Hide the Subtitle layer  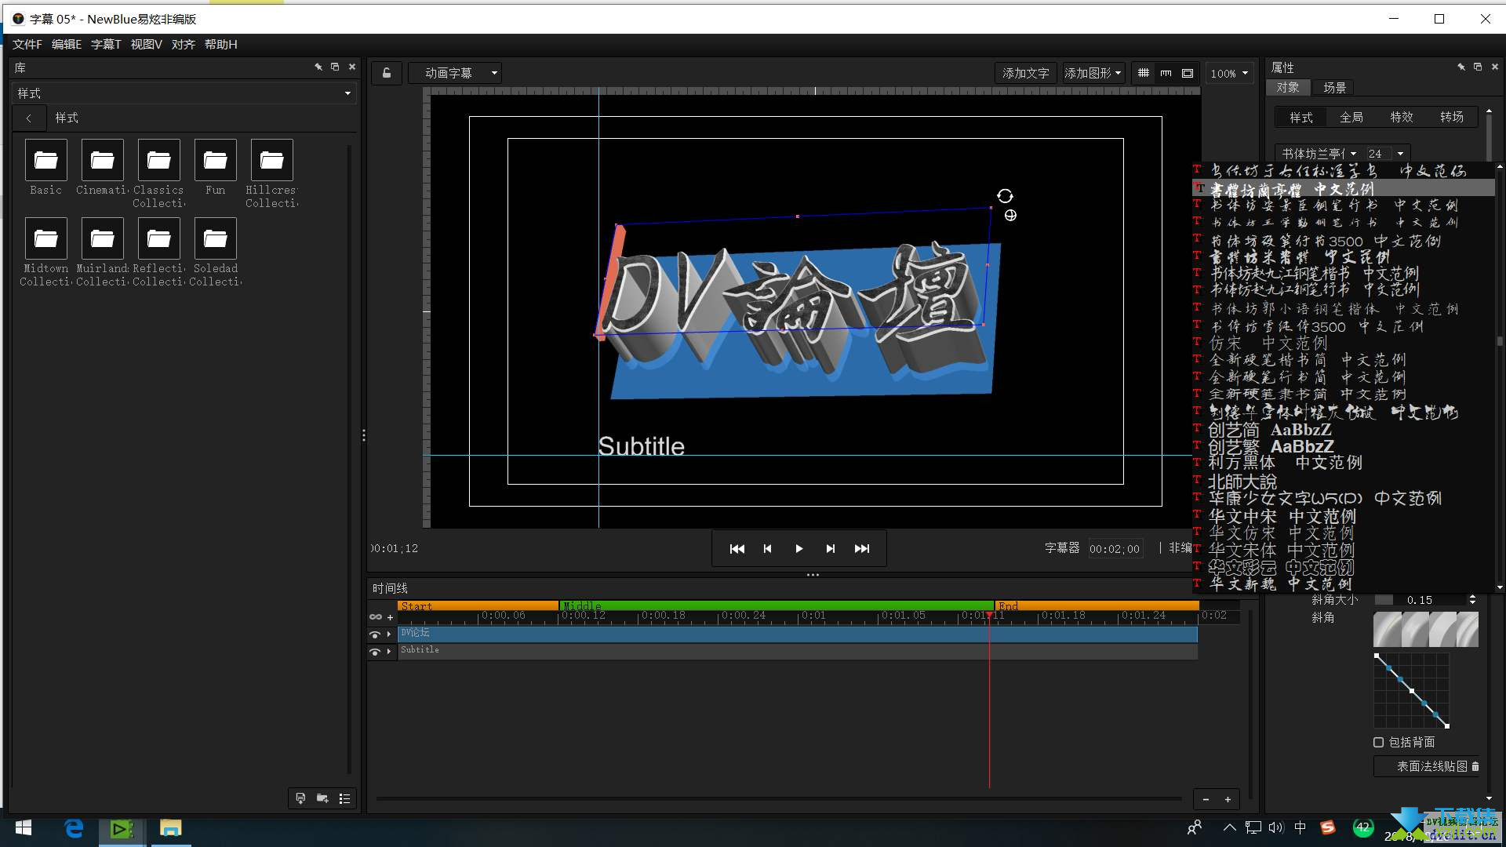pos(375,652)
